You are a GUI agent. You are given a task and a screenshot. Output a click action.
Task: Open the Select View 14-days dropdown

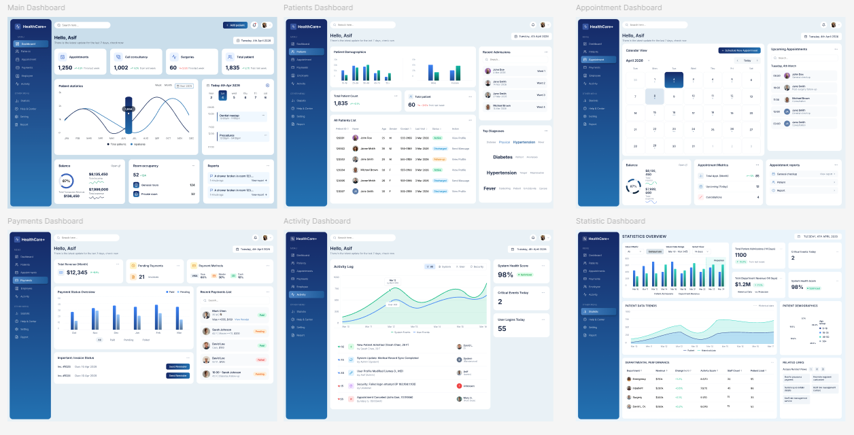[x=701, y=251]
